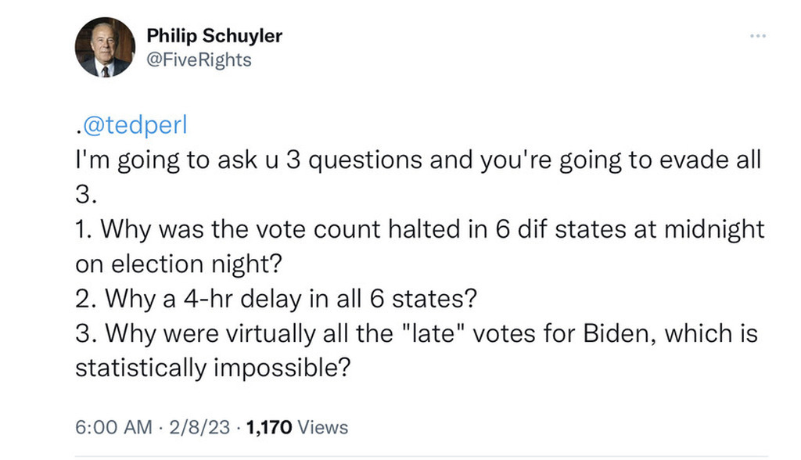Click the standalone "3." line under intro
The image size is (801, 460).
click(x=85, y=196)
